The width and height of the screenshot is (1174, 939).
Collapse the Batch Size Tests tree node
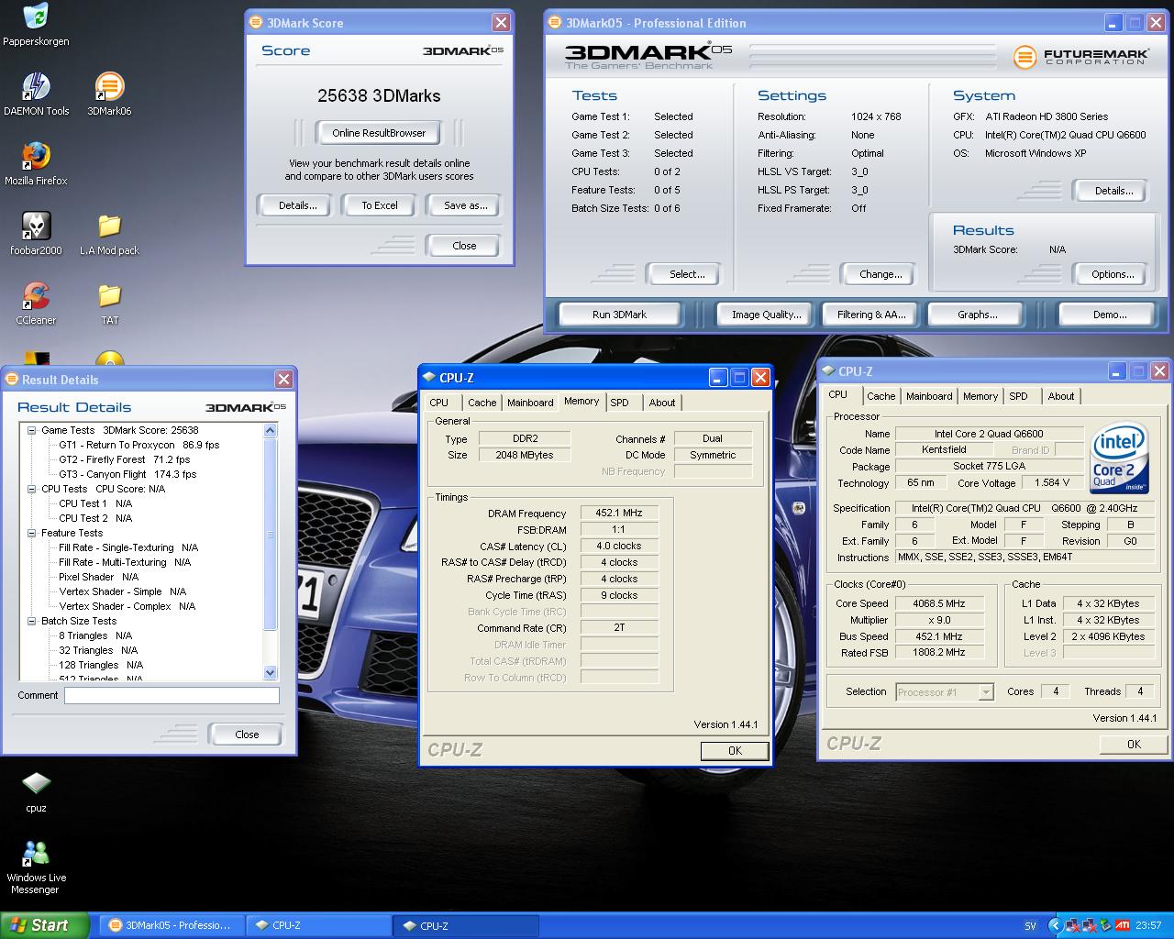(x=31, y=621)
